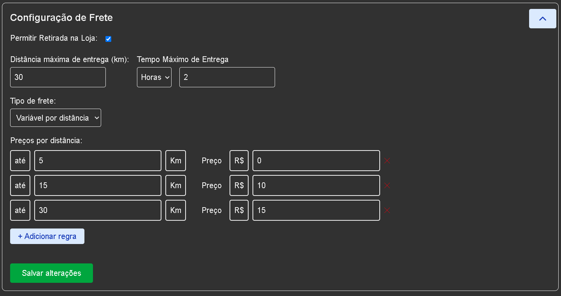Click the R$ label on the first price row
561x296 pixels.
pyautogui.click(x=238, y=160)
